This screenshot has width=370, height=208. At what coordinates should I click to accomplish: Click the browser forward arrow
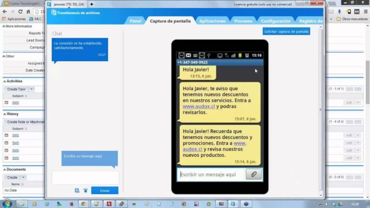point(13,12)
